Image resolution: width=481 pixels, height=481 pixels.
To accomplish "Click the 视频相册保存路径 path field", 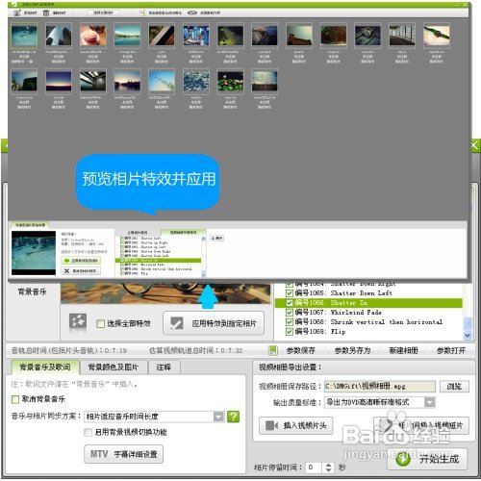I will click(380, 387).
